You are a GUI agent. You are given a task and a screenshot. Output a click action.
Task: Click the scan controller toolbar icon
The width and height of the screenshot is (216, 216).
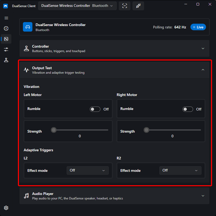(x=125, y=6)
